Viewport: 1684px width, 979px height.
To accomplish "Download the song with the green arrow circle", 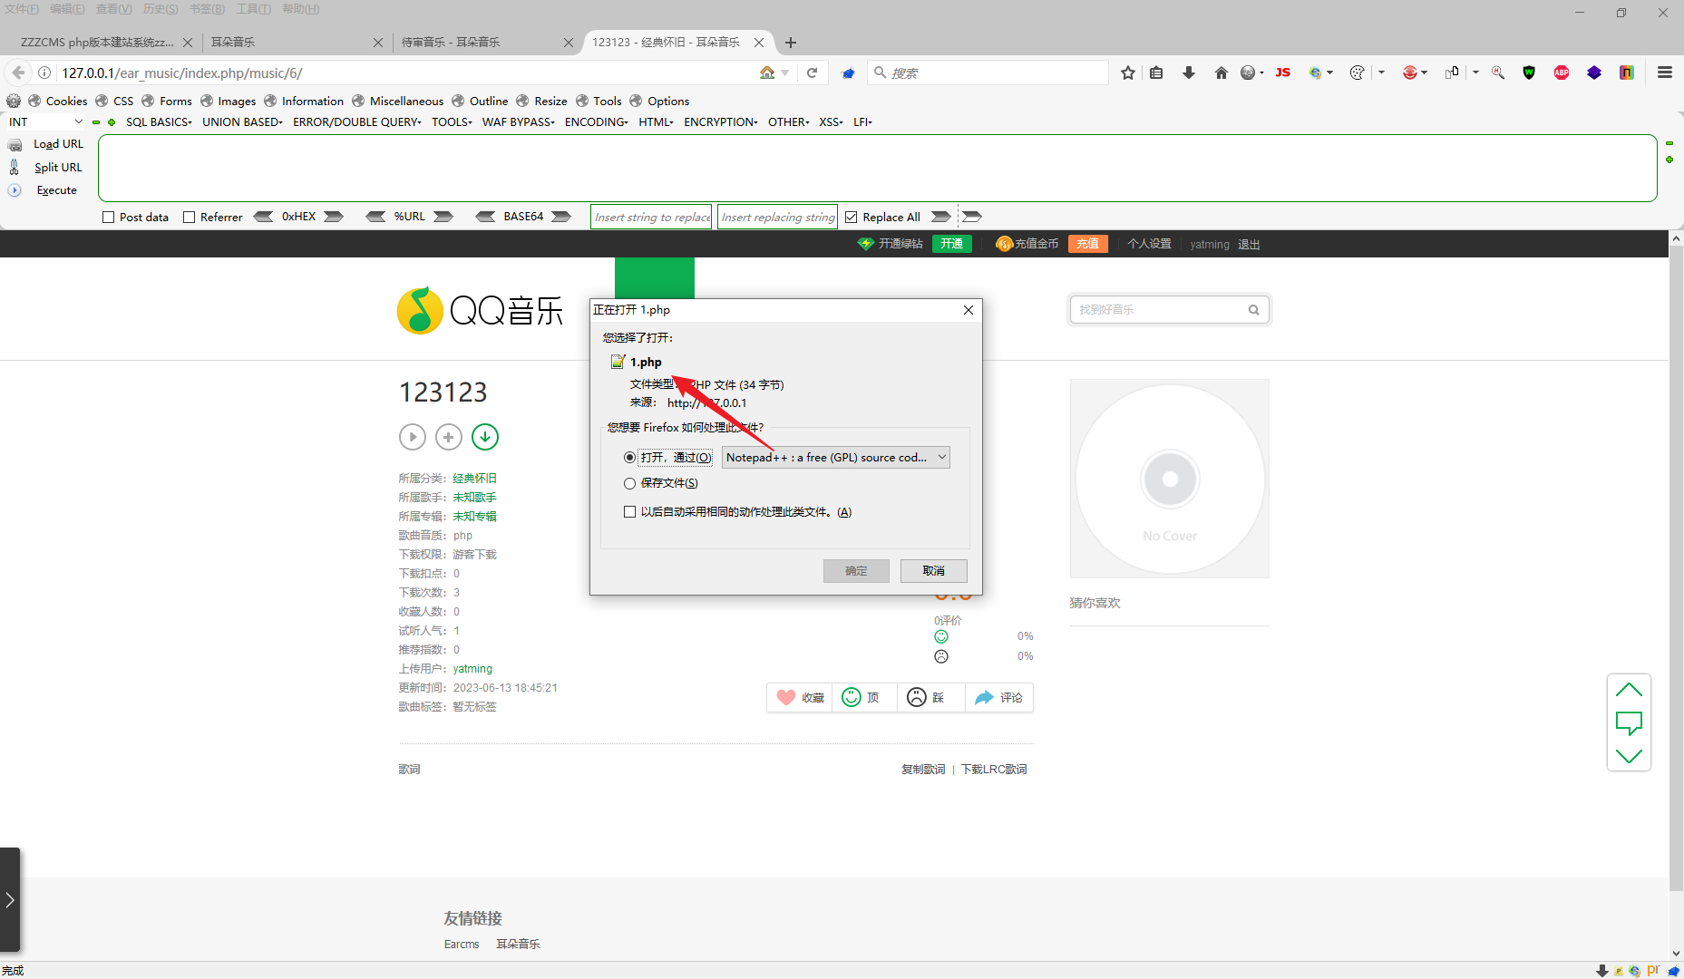I will [x=485, y=437].
